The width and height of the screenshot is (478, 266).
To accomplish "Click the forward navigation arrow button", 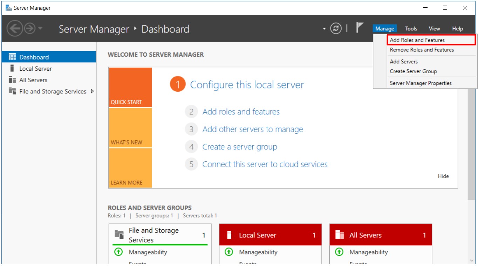I will click(x=30, y=28).
